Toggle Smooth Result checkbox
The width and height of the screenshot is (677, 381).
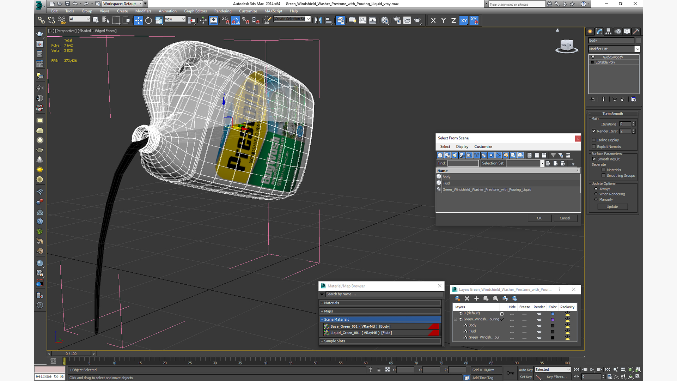pyautogui.click(x=594, y=159)
